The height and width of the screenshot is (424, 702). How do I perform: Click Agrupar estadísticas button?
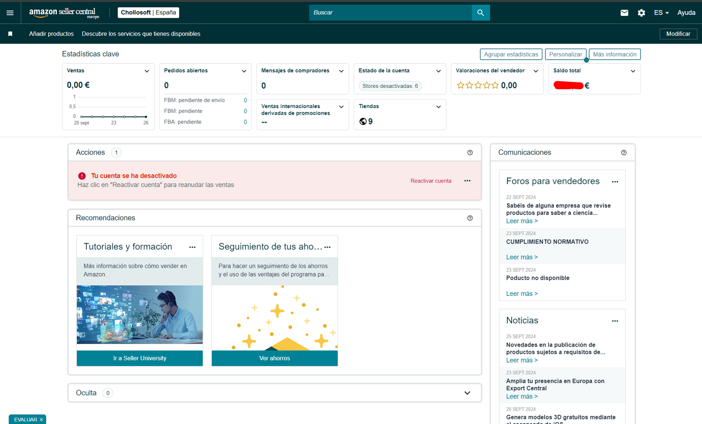[x=511, y=55]
